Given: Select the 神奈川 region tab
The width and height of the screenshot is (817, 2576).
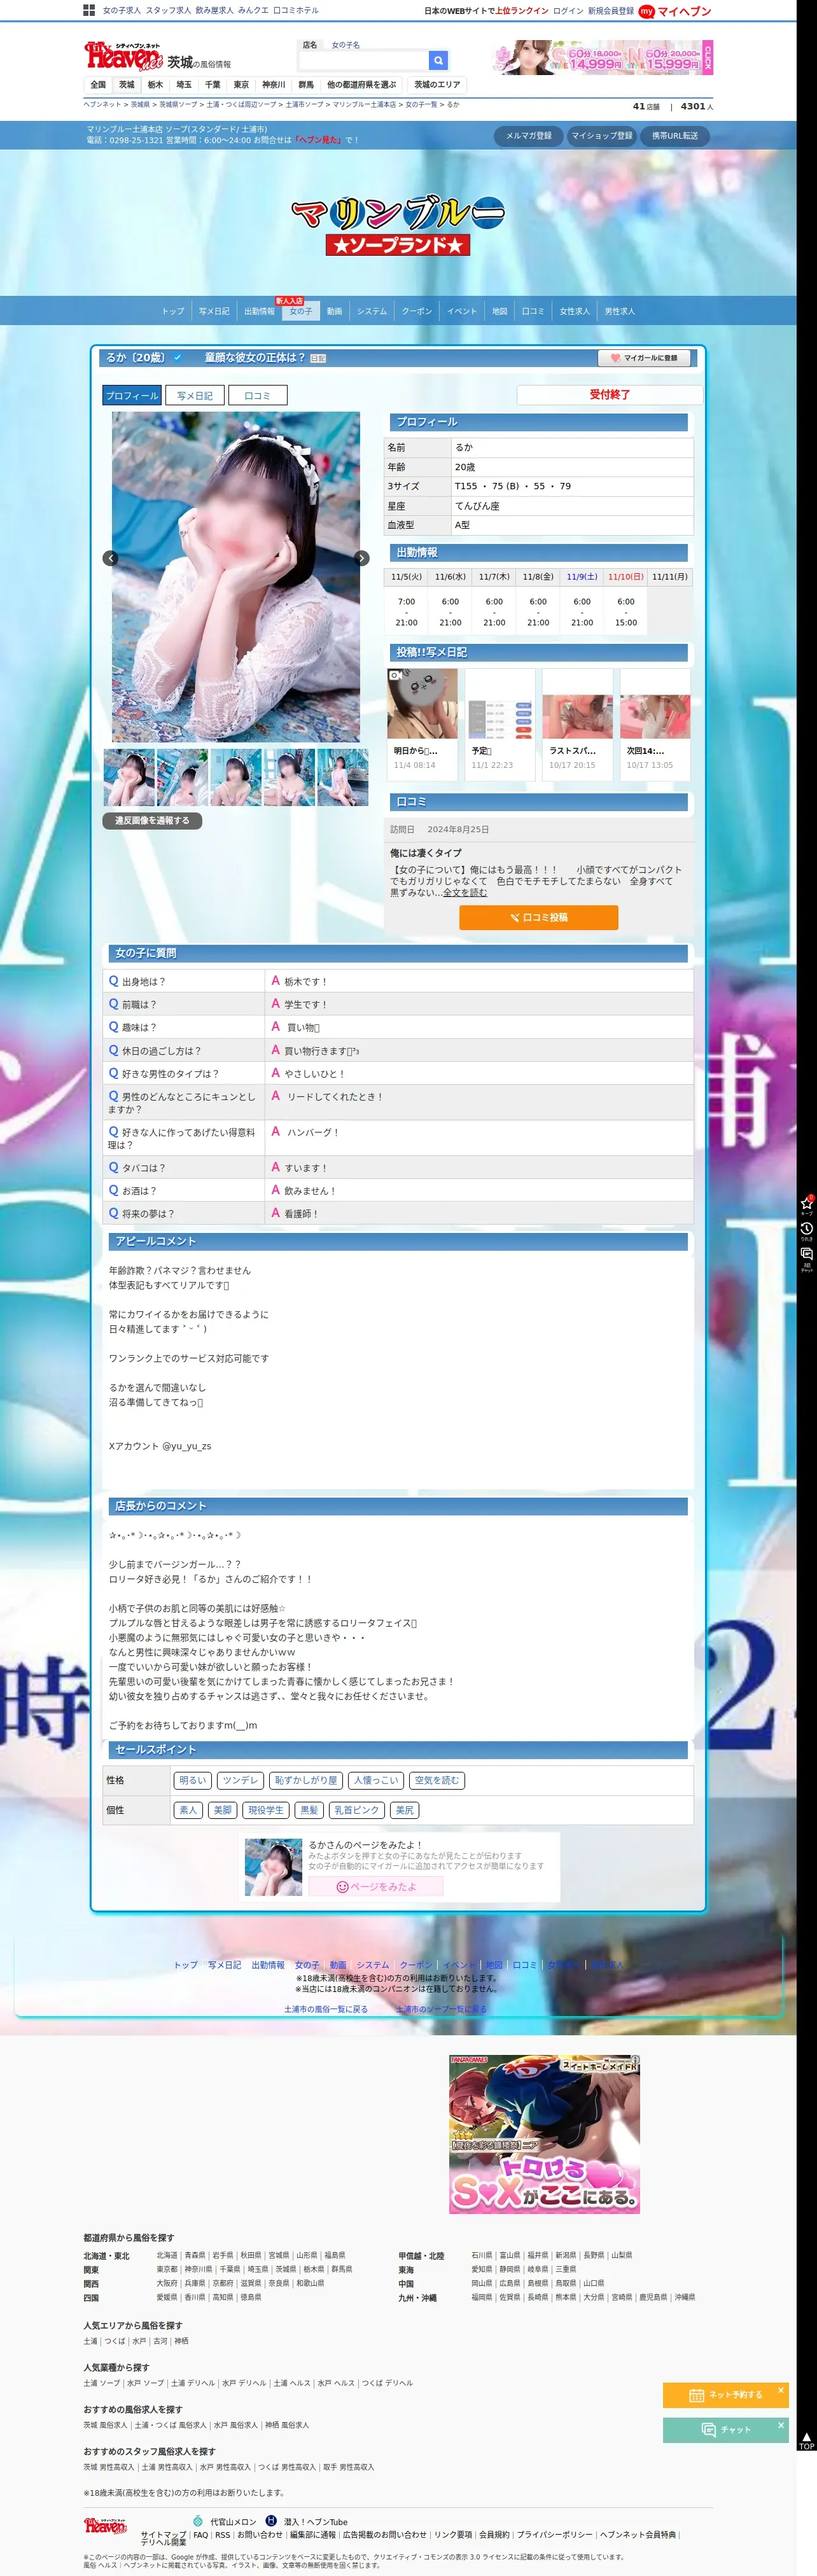Looking at the screenshot, I should pos(274,85).
